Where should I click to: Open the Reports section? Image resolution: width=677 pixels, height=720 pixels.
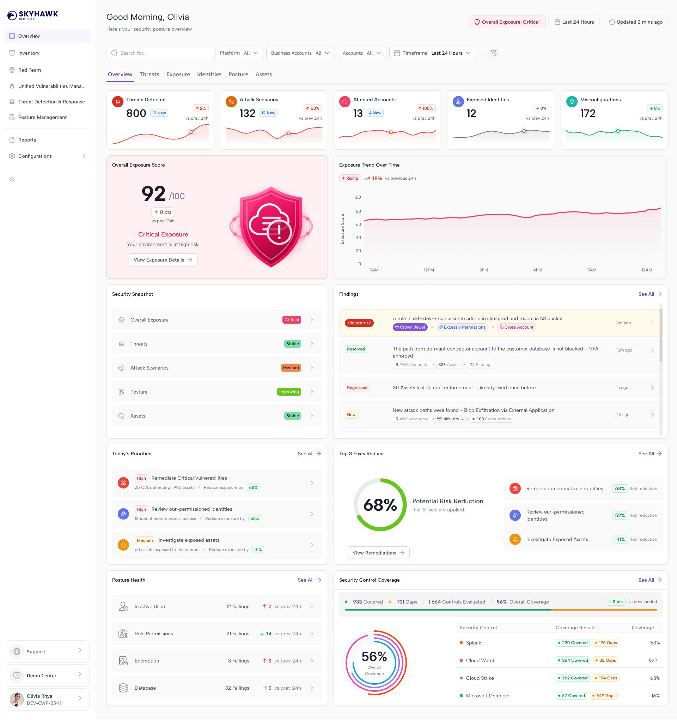47,140
